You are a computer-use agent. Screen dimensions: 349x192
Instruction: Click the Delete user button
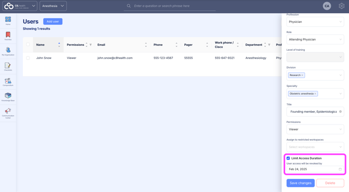330,183
